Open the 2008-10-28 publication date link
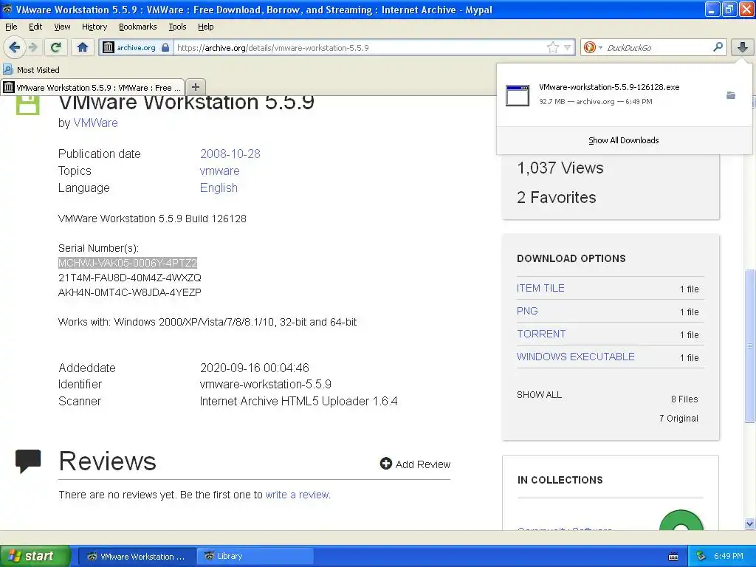The image size is (756, 567). point(230,154)
